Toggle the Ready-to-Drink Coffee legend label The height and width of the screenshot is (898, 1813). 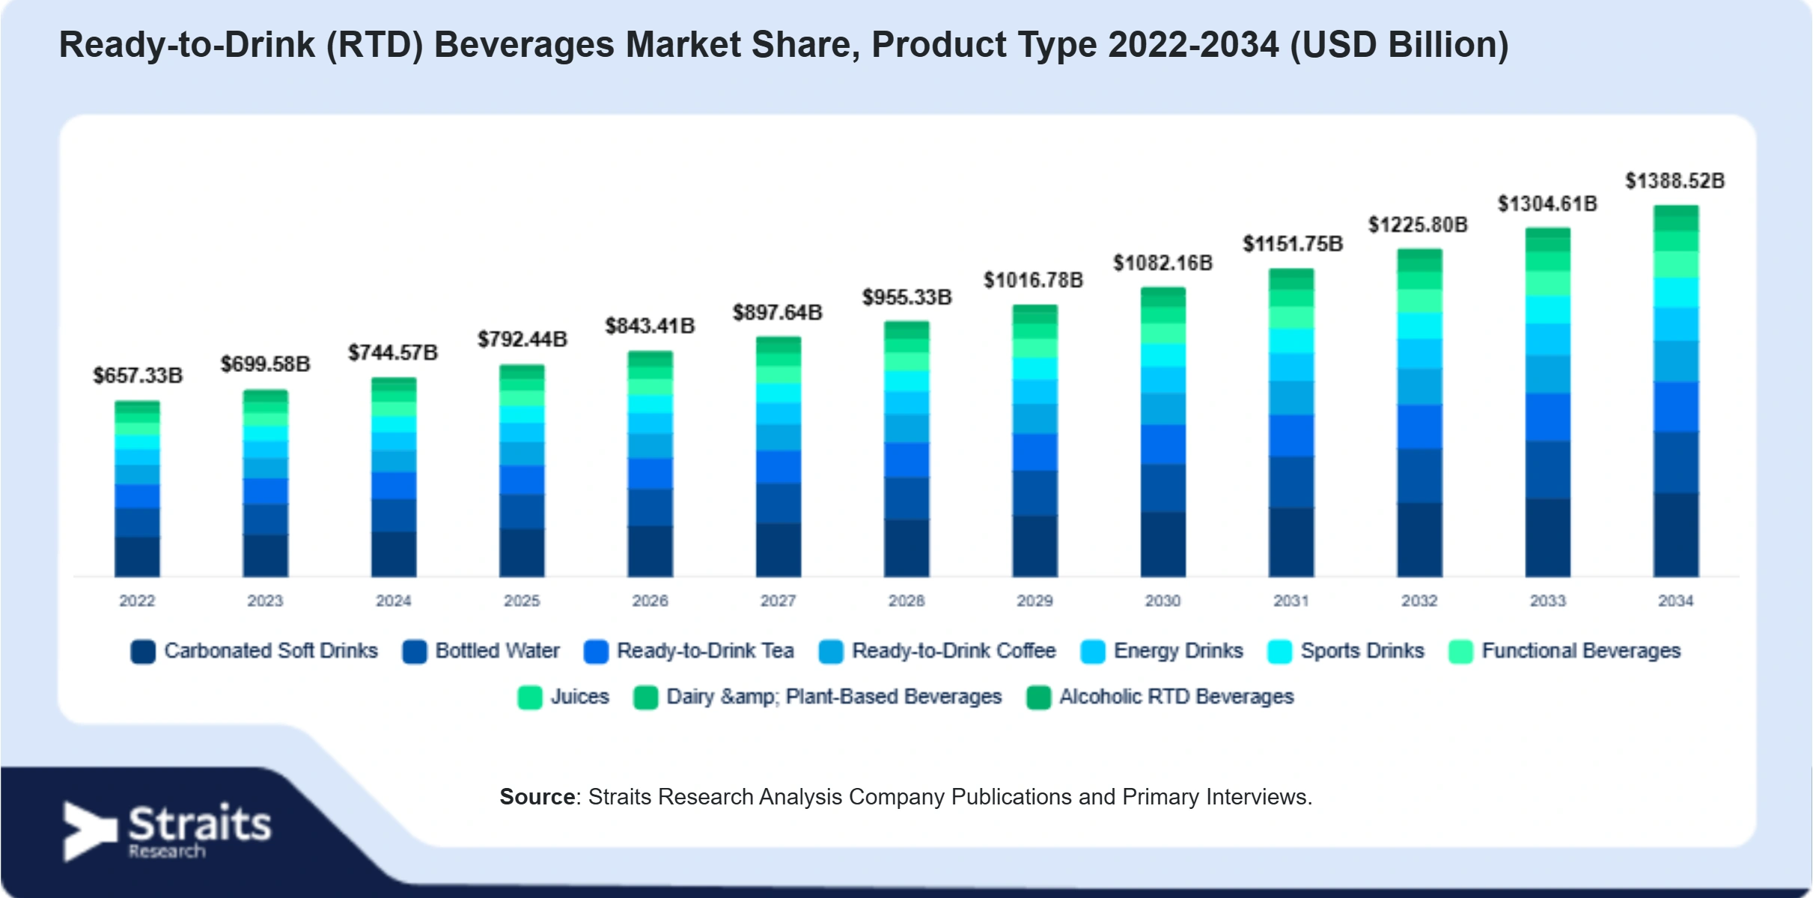[x=954, y=651]
